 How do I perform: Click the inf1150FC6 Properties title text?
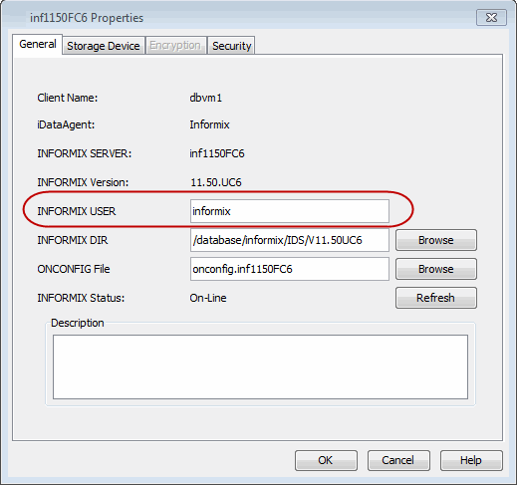coord(87,18)
